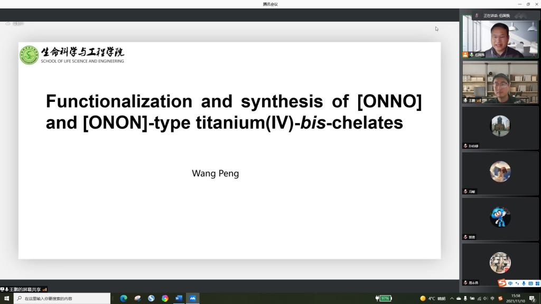Toggle the IME language indicator in tray
The width and height of the screenshot is (541, 304).
pos(492,298)
